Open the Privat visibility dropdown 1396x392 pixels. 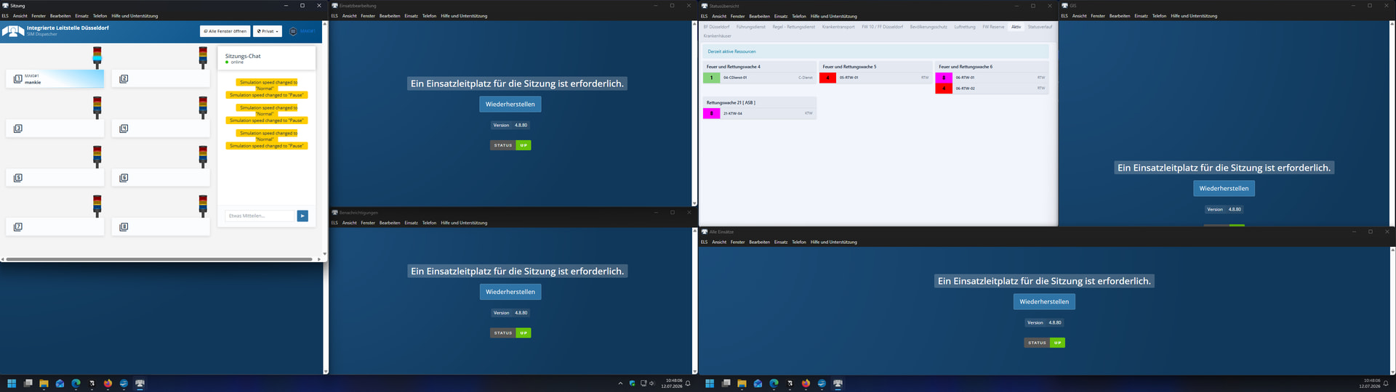point(268,31)
